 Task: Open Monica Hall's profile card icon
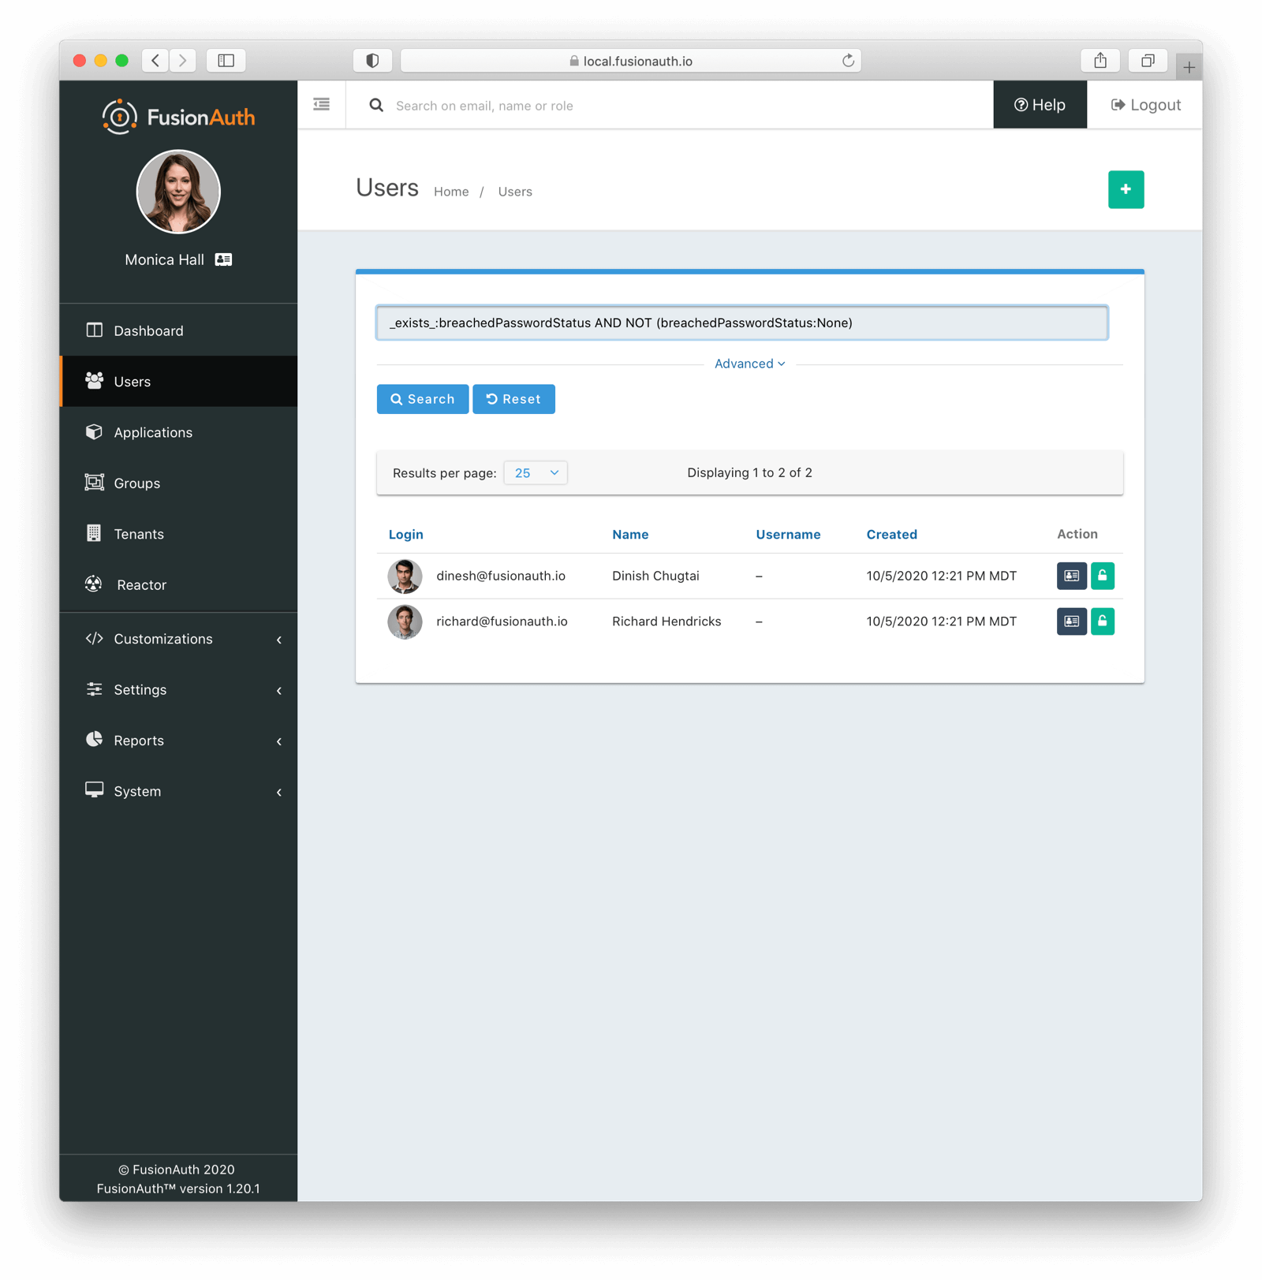click(223, 259)
